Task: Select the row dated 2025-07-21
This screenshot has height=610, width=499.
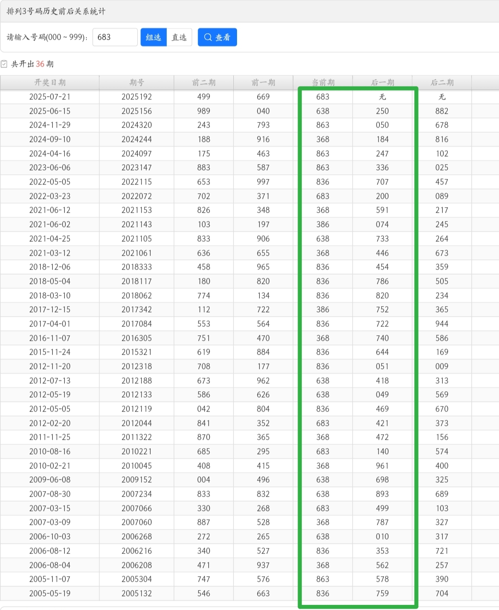Action: [249, 97]
